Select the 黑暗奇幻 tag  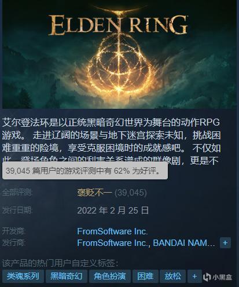coord(67,276)
